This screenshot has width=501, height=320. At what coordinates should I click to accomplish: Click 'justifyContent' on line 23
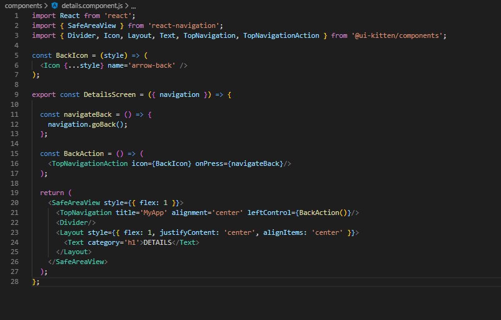(x=187, y=232)
